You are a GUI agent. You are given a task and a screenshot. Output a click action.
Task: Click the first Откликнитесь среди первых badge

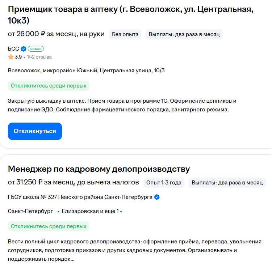[49, 86]
